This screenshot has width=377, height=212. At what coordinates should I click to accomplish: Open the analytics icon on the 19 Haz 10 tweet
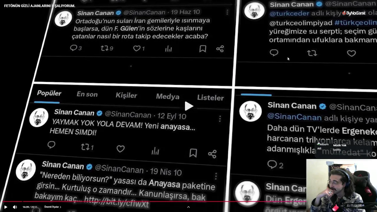click(x=168, y=49)
